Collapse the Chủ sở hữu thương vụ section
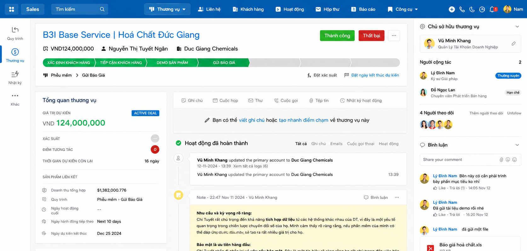 [x=517, y=27]
